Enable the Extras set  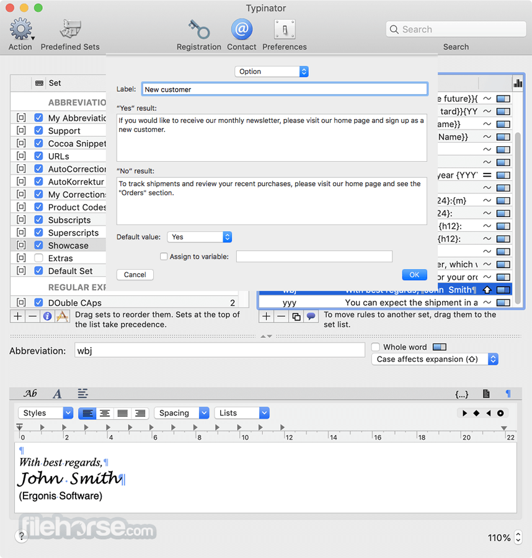coord(38,258)
